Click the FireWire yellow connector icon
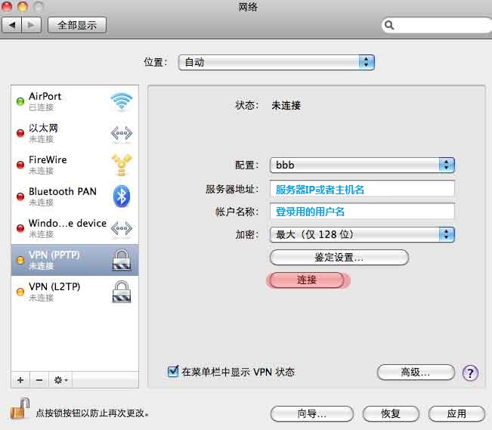This screenshot has width=492, height=430. [x=122, y=165]
